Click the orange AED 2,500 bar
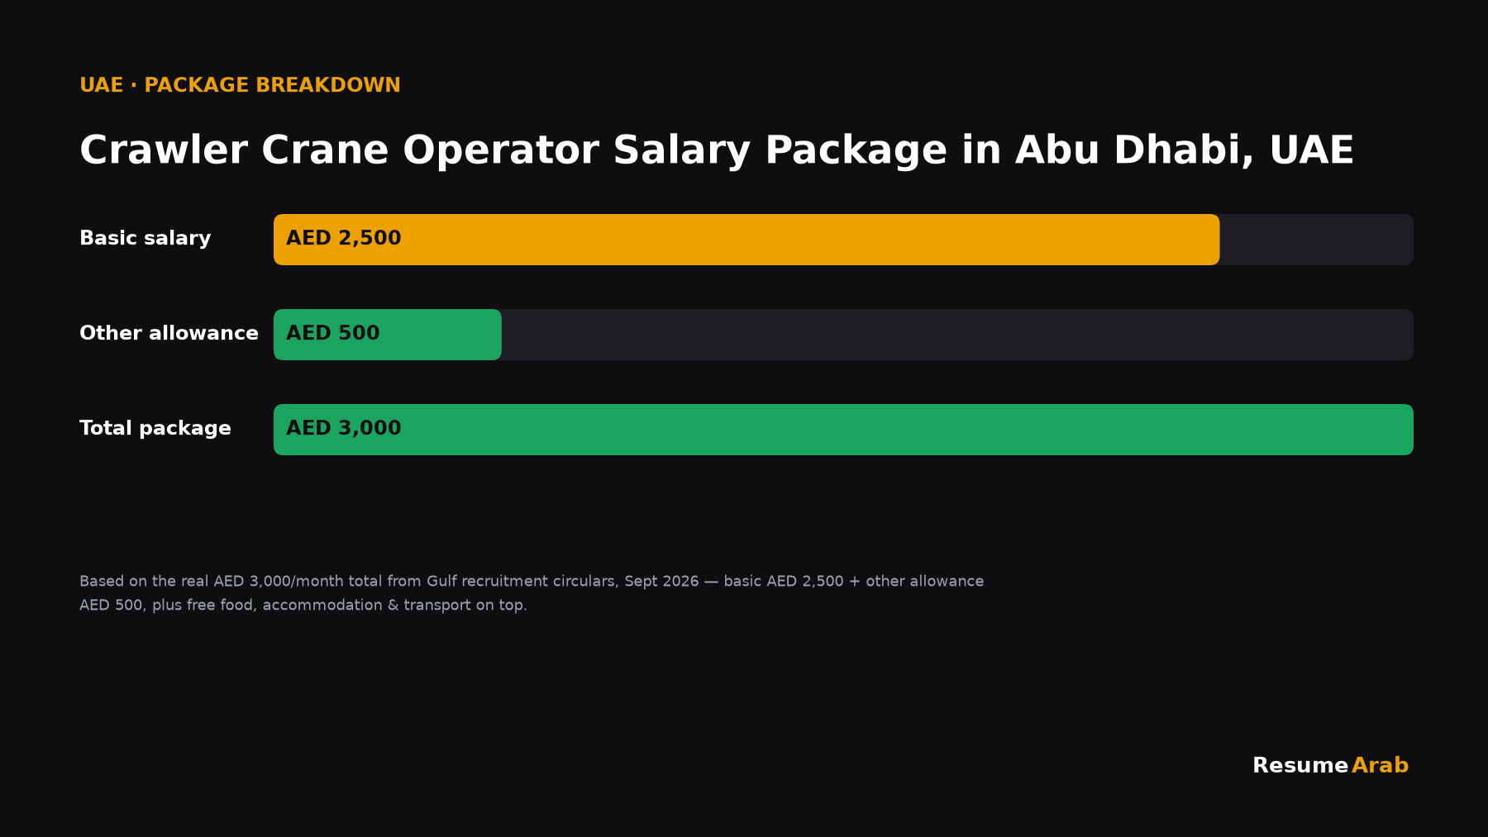Viewport: 1488px width, 837px height. 746,240
